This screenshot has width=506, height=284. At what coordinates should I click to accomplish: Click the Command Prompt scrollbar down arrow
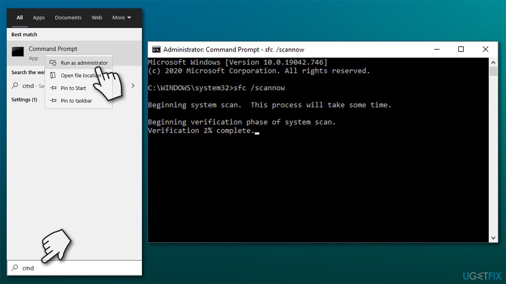(x=493, y=238)
